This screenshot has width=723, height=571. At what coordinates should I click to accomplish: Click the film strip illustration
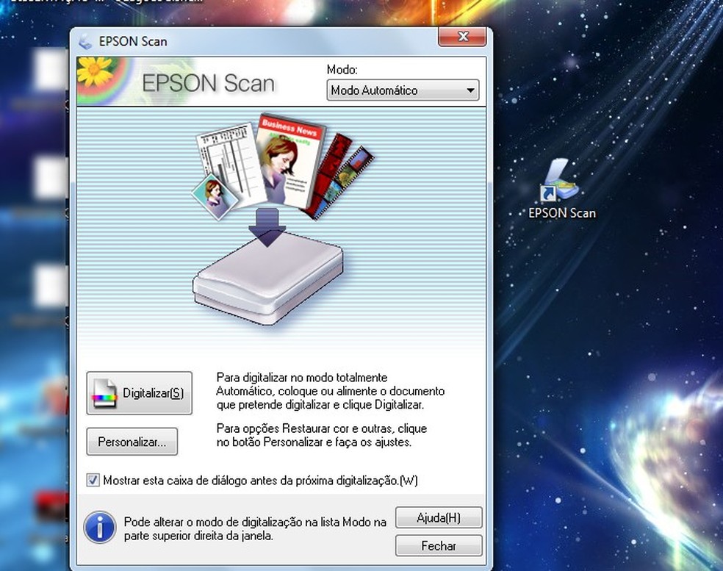click(x=340, y=176)
